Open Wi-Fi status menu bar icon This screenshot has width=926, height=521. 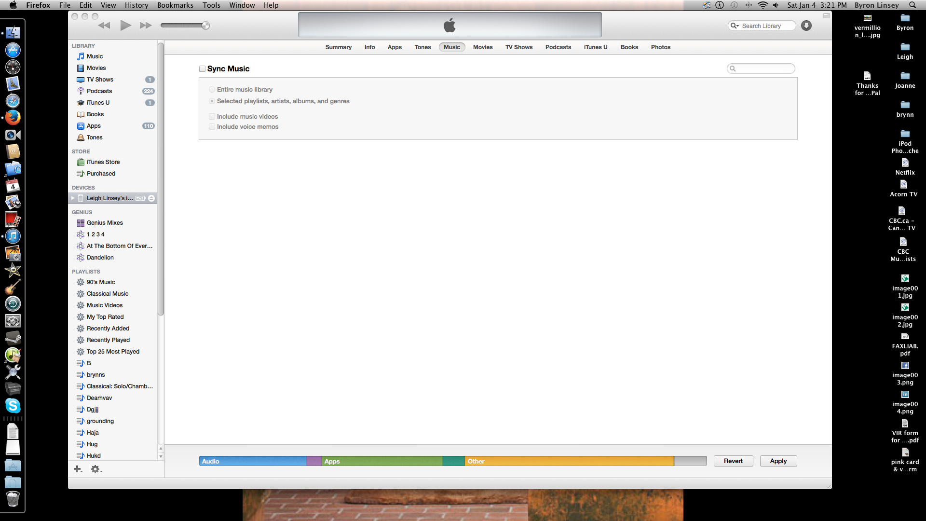[x=763, y=5]
